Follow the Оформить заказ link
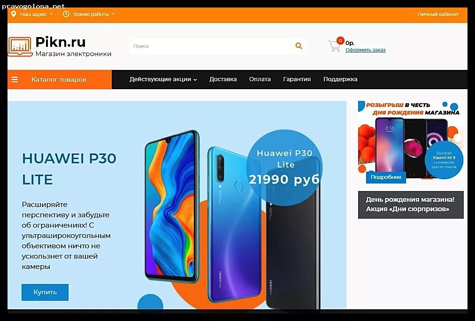This screenshot has height=321, width=475. tap(365, 50)
